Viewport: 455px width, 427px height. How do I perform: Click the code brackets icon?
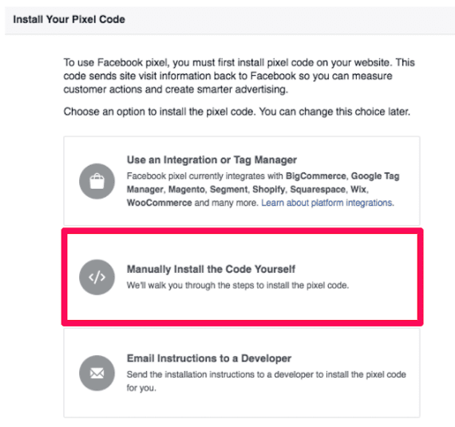97,277
